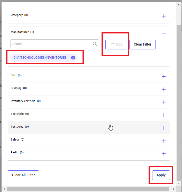Click the Clear All Filter button
Image resolution: width=182 pixels, height=192 pixels.
[x=23, y=175]
